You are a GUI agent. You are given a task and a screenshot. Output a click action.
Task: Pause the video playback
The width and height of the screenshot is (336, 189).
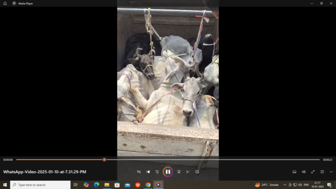(x=168, y=172)
